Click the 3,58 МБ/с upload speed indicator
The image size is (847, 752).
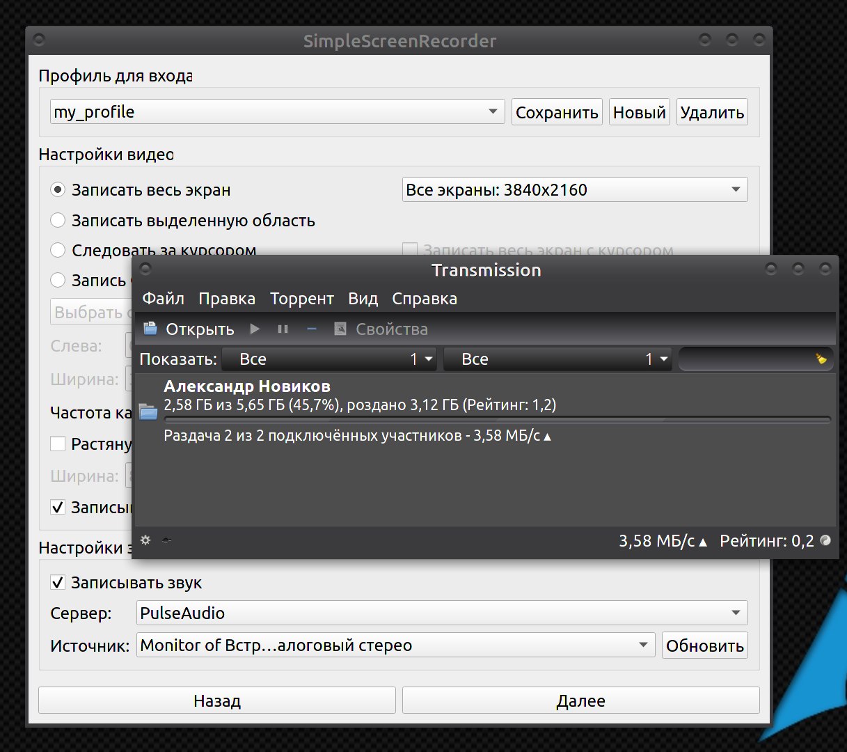663,541
